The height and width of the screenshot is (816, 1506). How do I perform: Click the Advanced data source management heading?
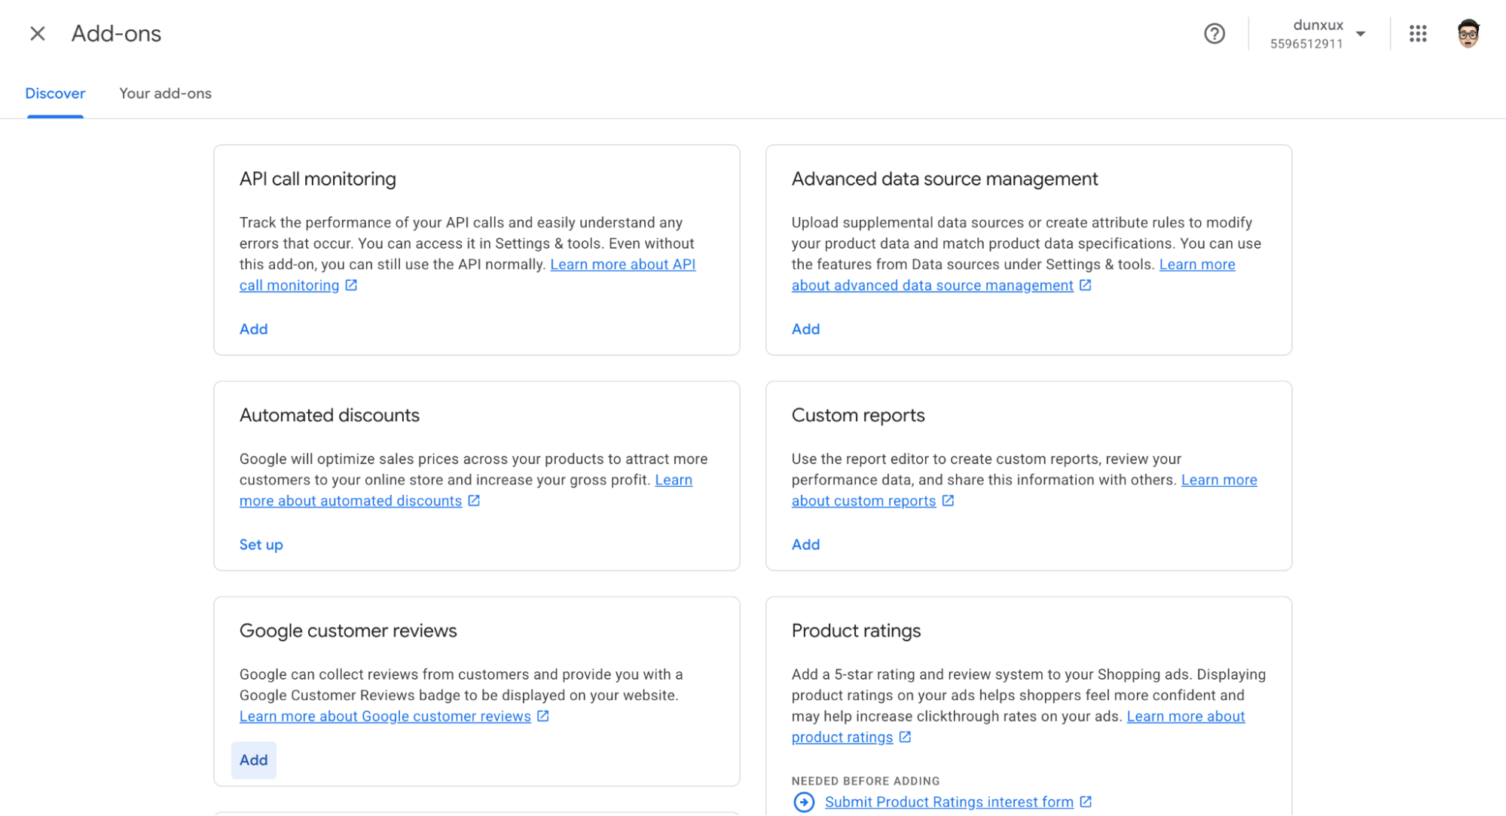pyautogui.click(x=944, y=179)
